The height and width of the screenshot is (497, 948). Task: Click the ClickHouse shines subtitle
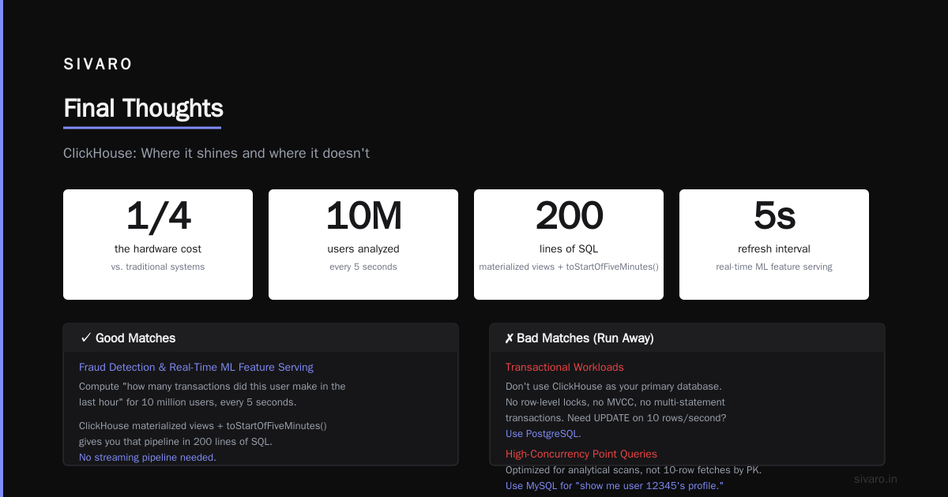pyautogui.click(x=216, y=153)
